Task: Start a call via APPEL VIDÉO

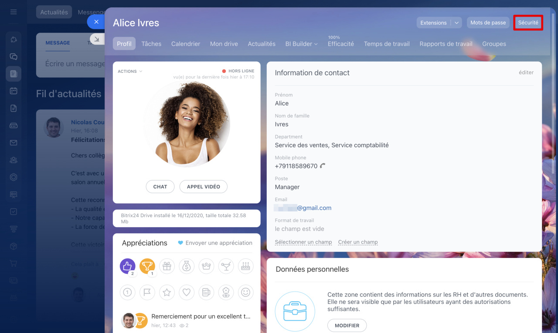Action: pyautogui.click(x=204, y=187)
